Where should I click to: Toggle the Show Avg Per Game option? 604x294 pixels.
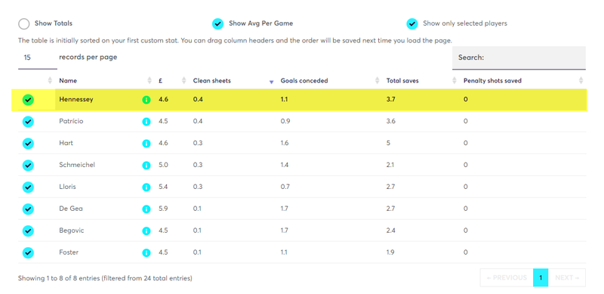point(218,24)
